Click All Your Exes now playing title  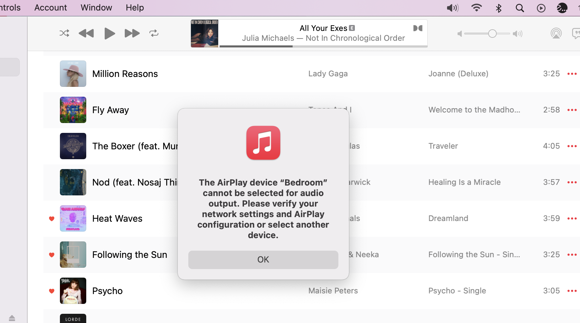323,28
